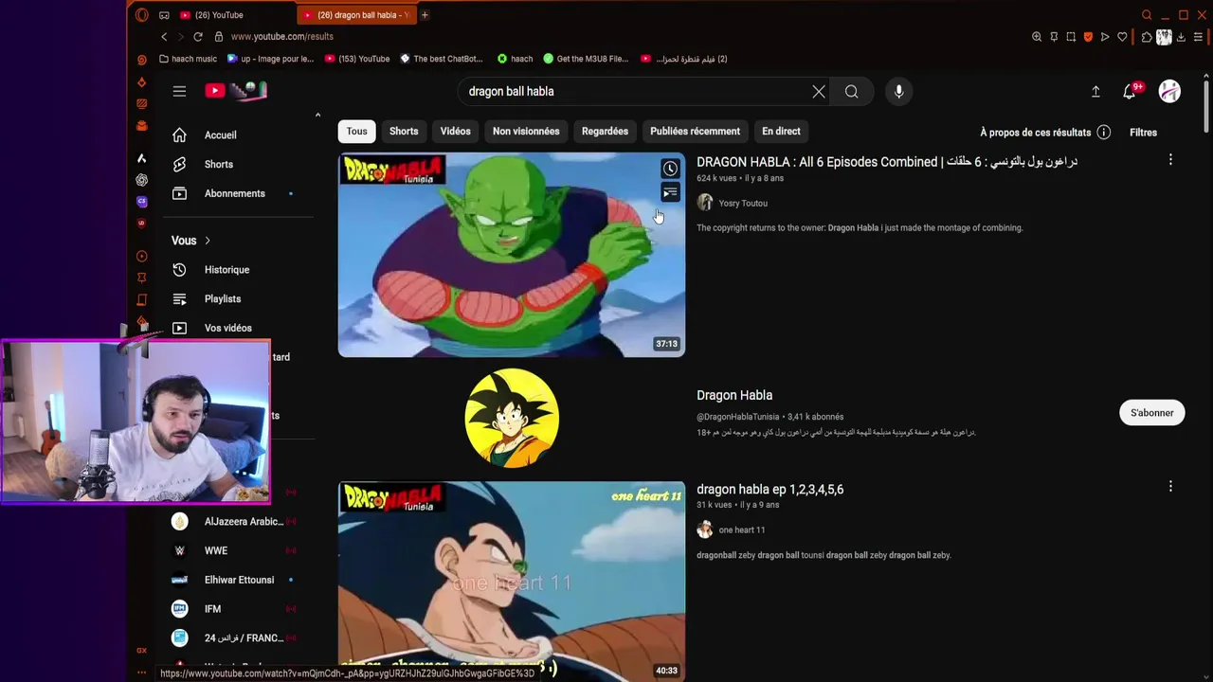Go back with the browser back arrow

coord(164,37)
